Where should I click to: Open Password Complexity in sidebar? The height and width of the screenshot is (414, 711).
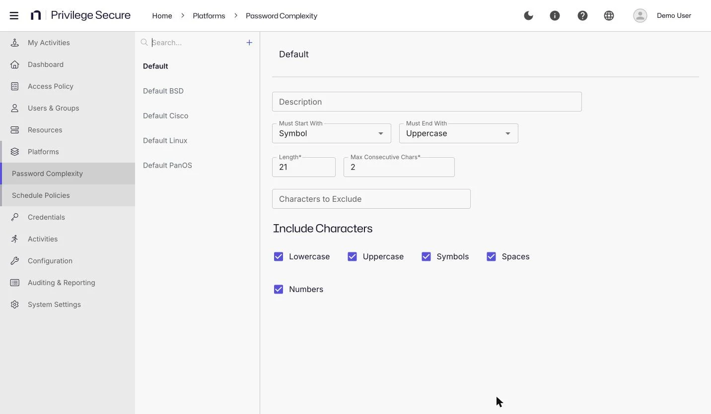click(x=68, y=174)
